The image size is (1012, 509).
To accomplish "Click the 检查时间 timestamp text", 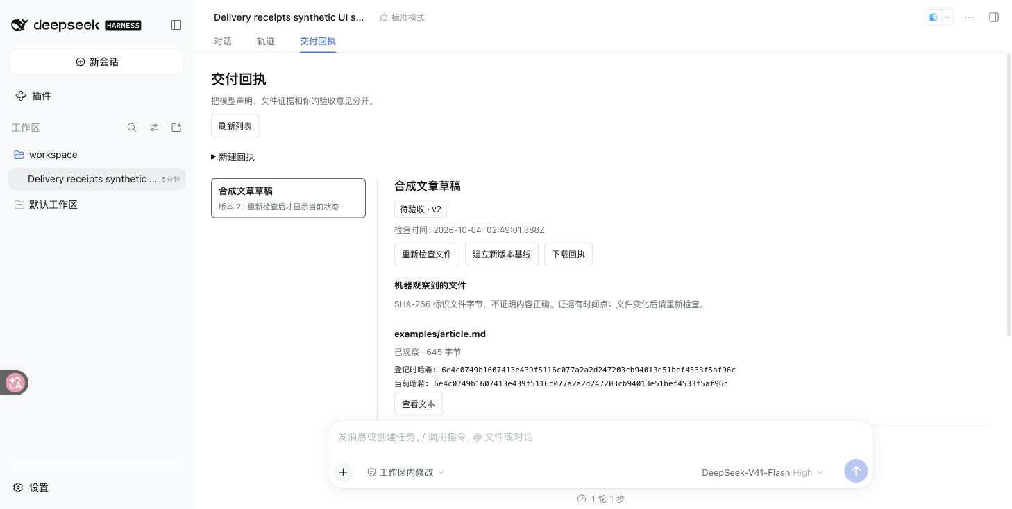I will pos(469,230).
